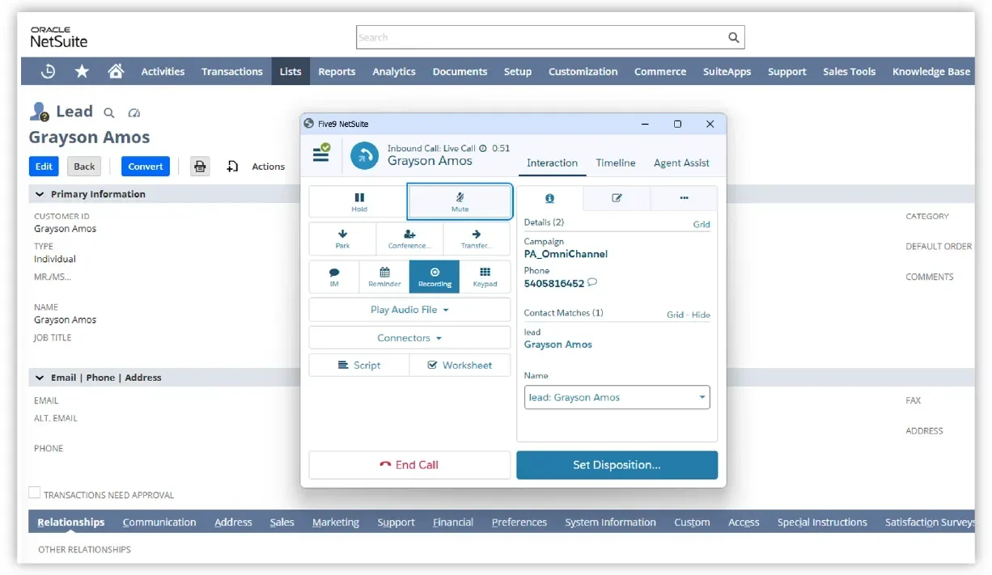Toggle call Recording button

tap(435, 277)
